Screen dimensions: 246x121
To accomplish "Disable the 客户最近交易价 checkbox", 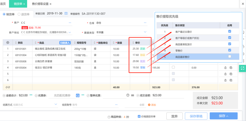I will [229, 31].
